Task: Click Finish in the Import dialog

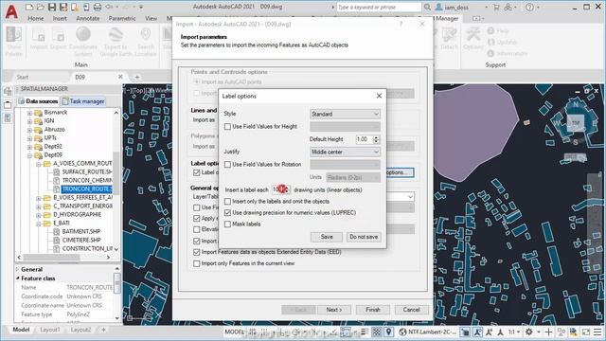Action: pyautogui.click(x=373, y=310)
